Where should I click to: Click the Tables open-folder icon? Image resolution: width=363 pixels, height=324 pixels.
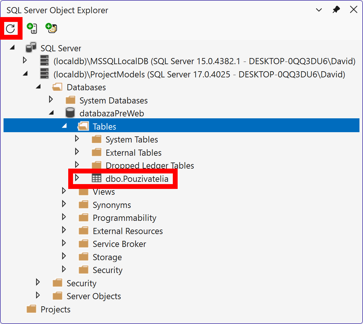tap(83, 126)
